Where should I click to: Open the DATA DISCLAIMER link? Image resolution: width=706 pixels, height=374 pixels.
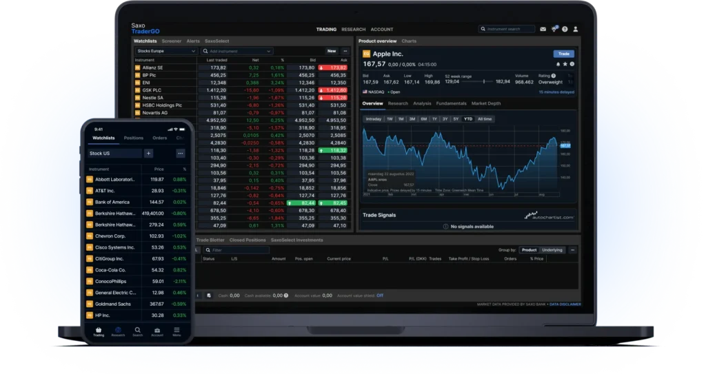(565, 304)
